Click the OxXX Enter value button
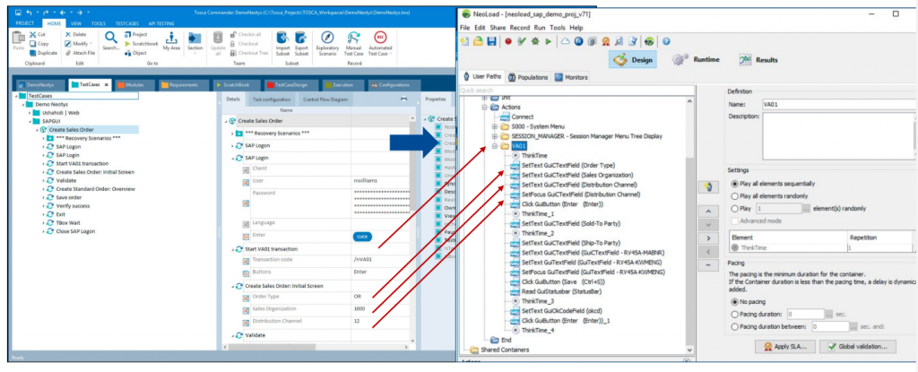This screenshot has width=918, height=372. (362, 237)
